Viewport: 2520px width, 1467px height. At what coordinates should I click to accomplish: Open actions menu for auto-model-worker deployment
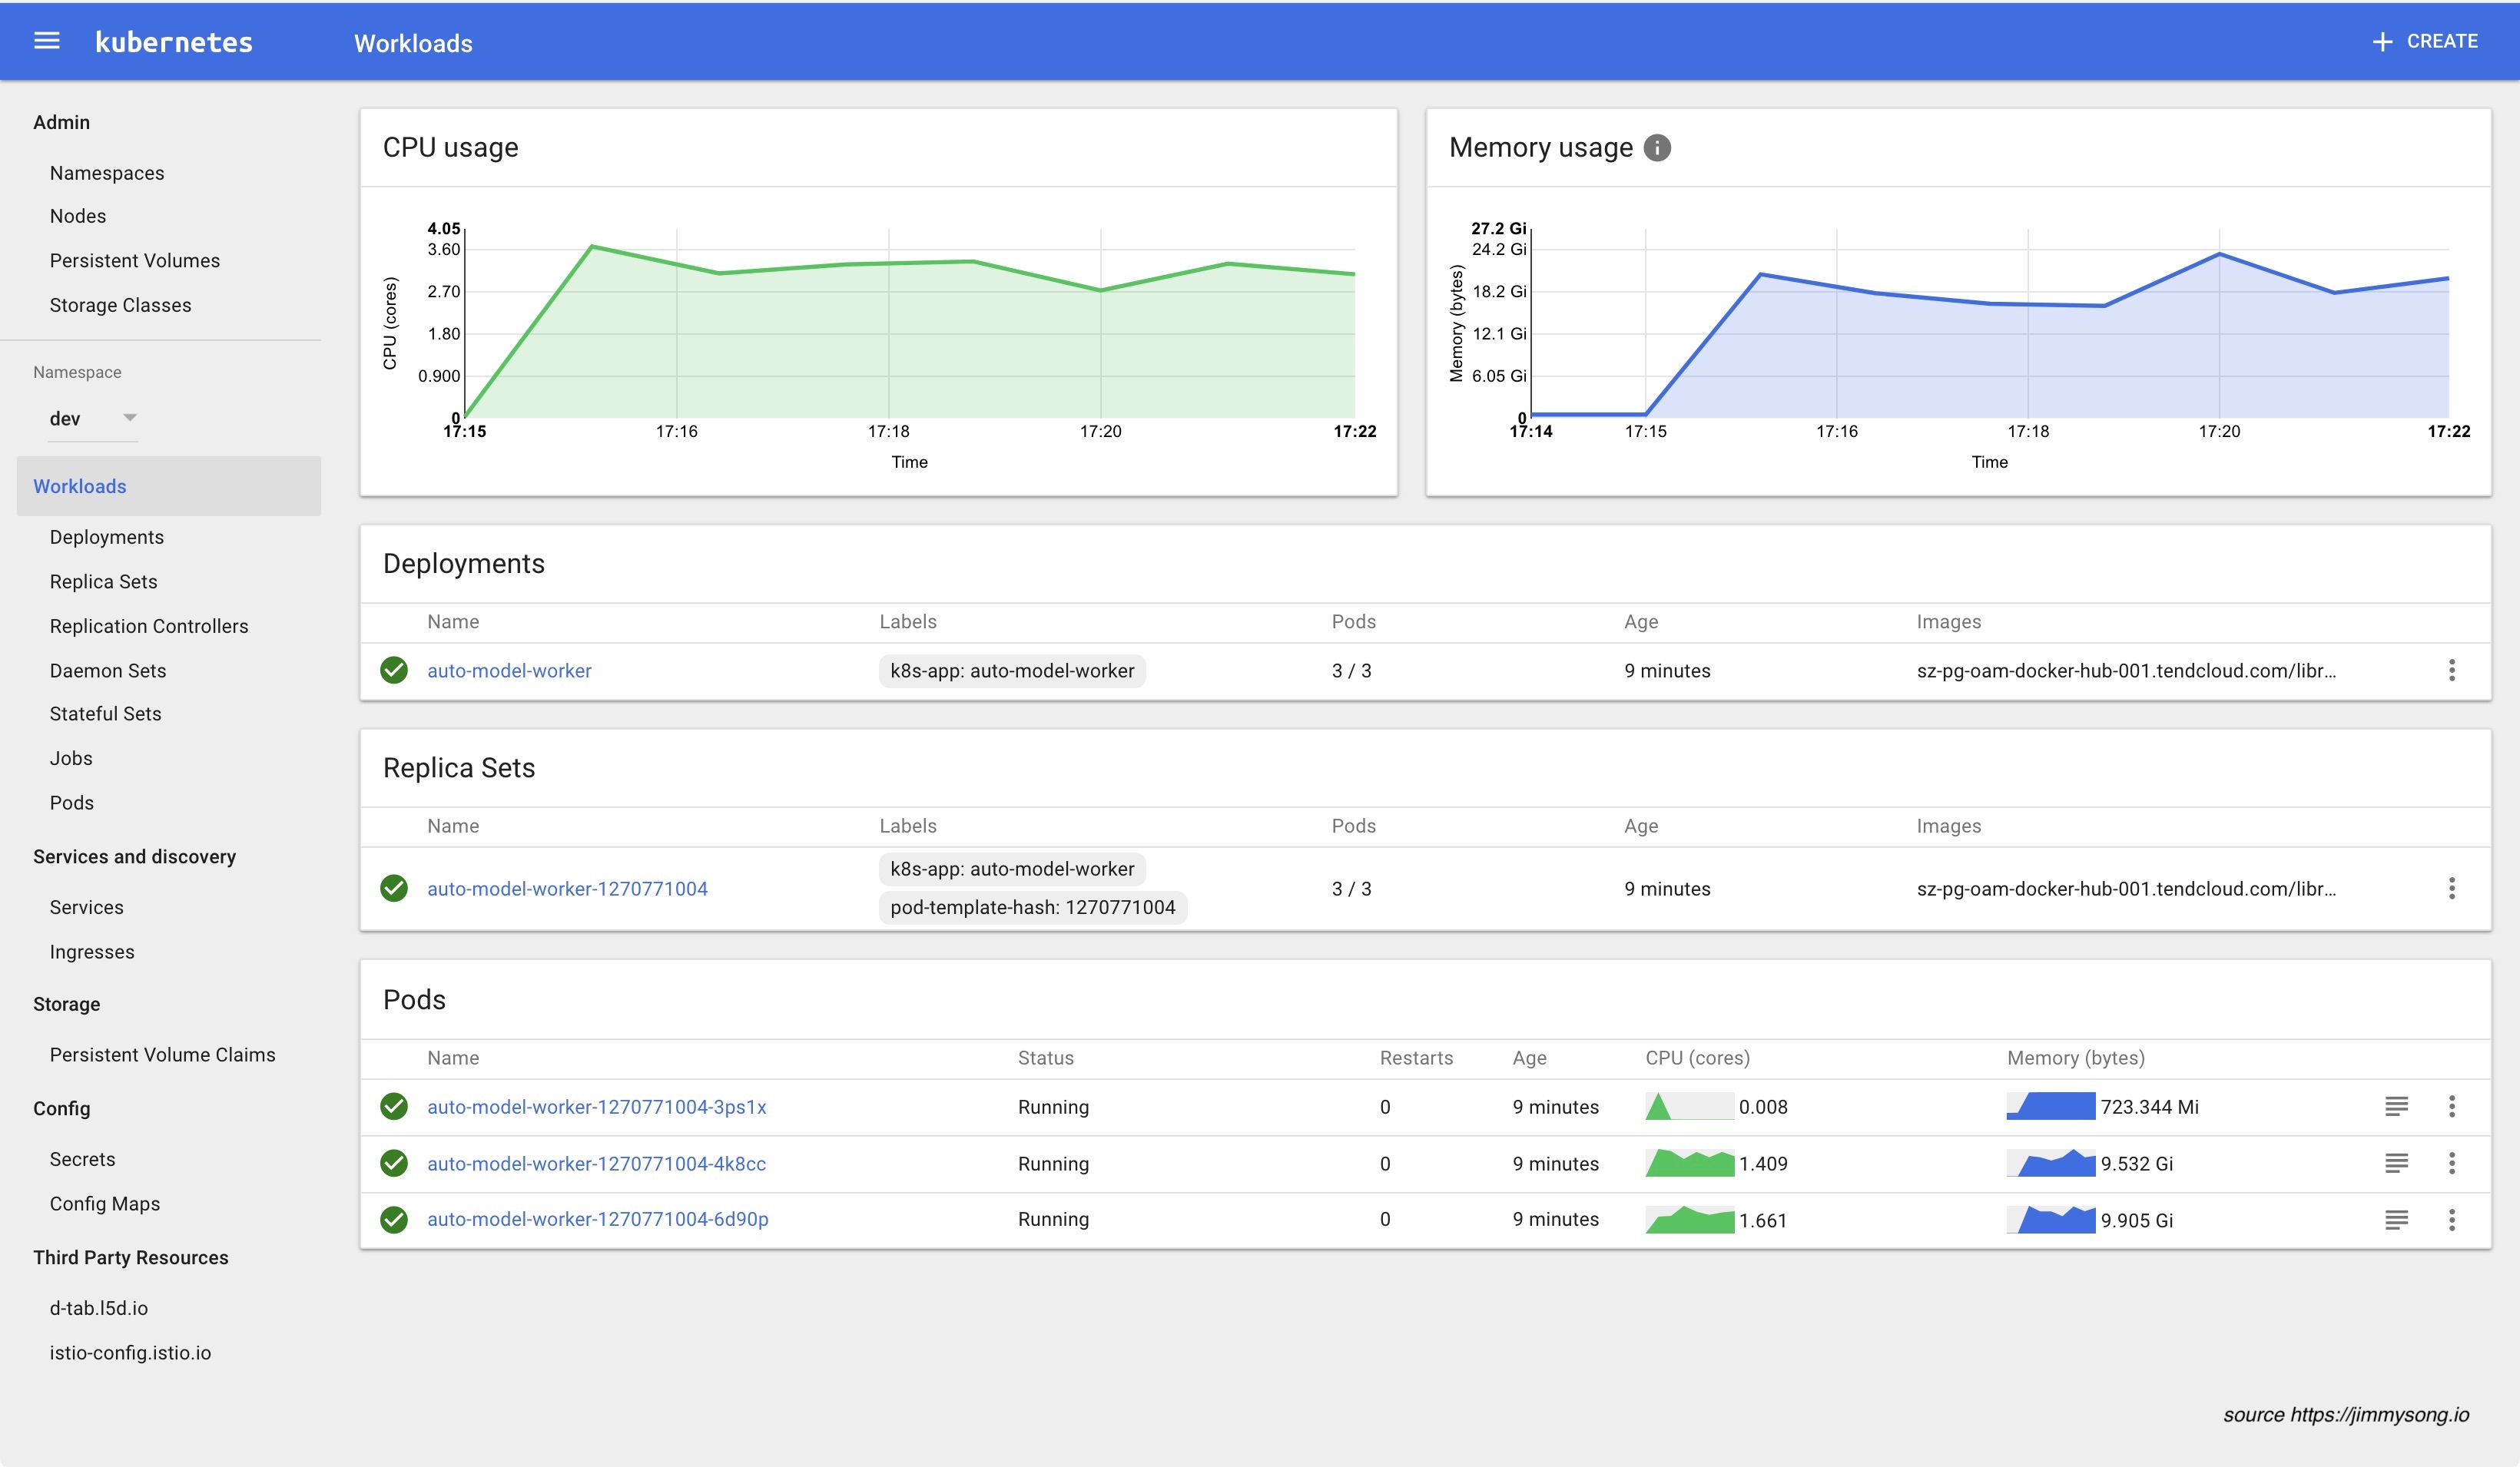click(2451, 670)
